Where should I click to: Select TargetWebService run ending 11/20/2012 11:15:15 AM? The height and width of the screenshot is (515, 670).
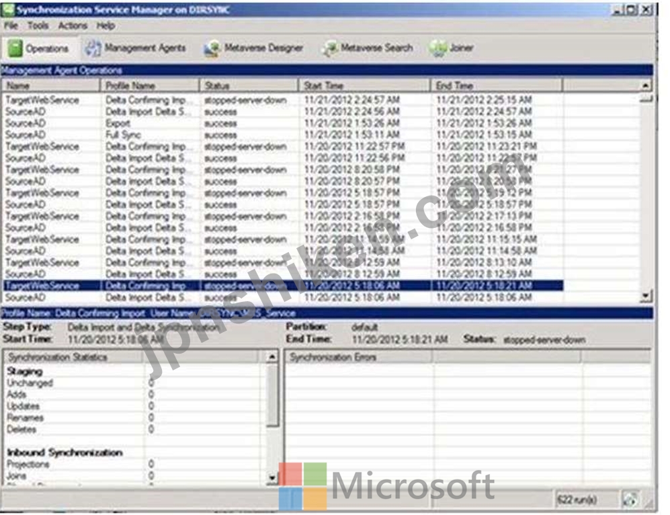[283, 239]
